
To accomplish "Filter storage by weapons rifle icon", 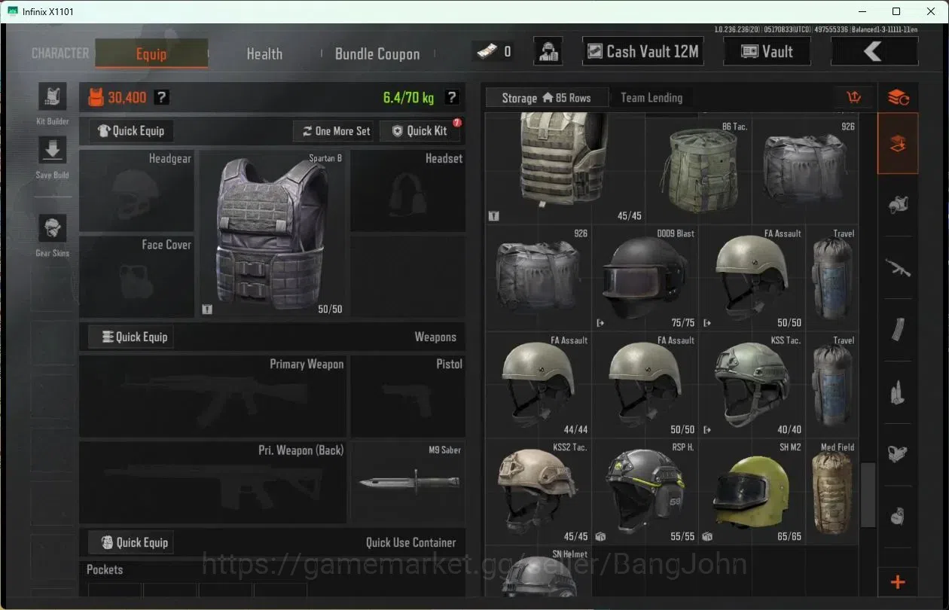I will pos(898,267).
